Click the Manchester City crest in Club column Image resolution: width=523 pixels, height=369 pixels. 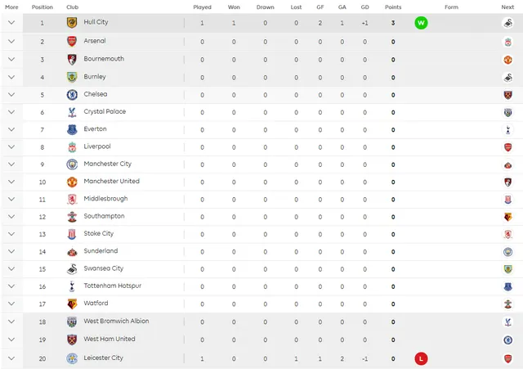72,164
